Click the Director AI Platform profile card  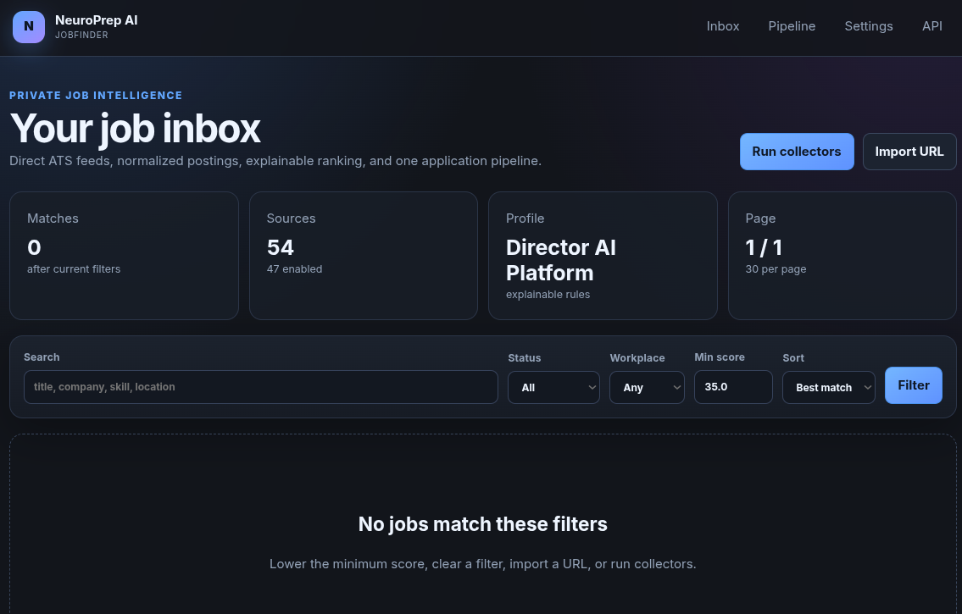(603, 256)
